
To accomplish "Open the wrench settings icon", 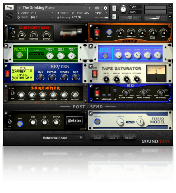I will pyautogui.click(x=9, y=7).
